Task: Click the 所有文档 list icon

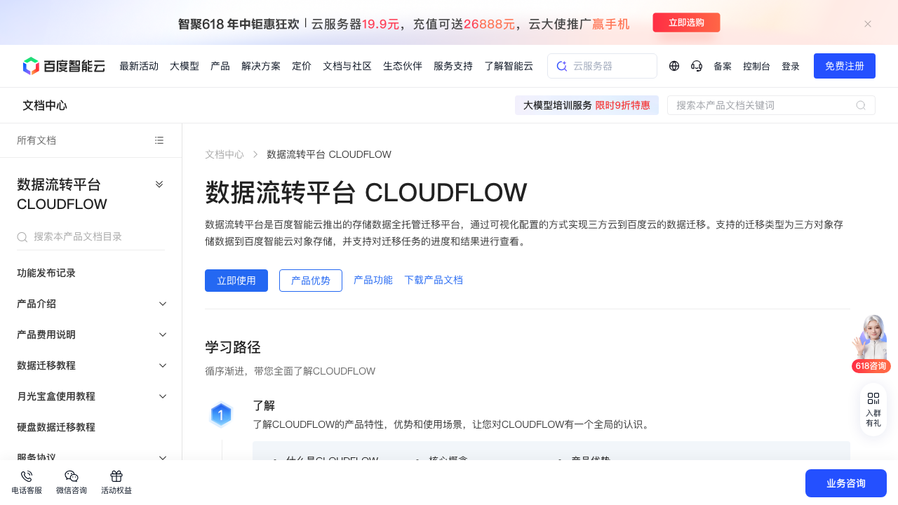Action: coord(159,140)
